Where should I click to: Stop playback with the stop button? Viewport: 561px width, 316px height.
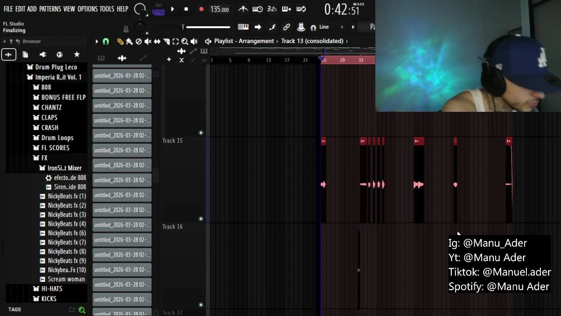point(186,9)
